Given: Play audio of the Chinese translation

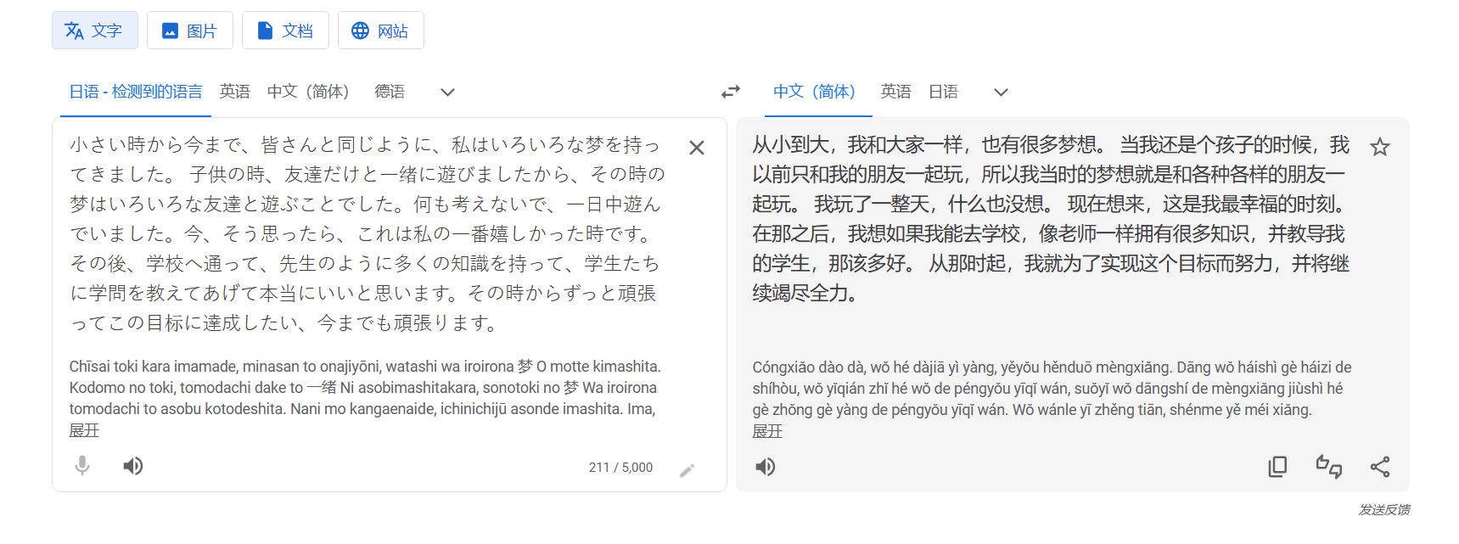Looking at the screenshot, I should tap(766, 467).
